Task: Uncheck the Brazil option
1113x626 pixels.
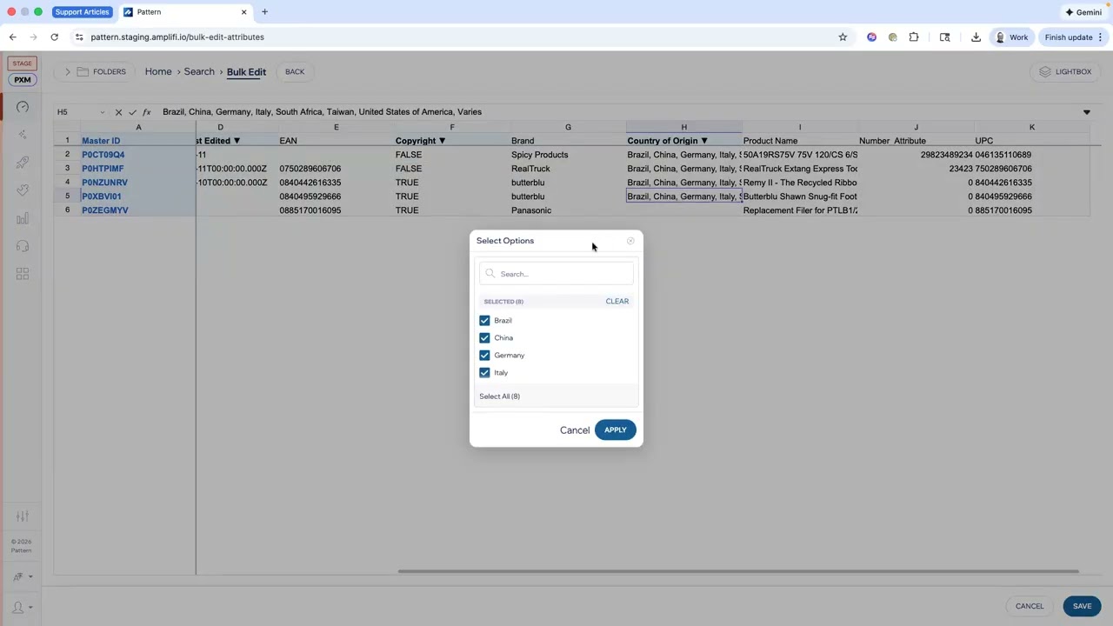Action: (484, 321)
